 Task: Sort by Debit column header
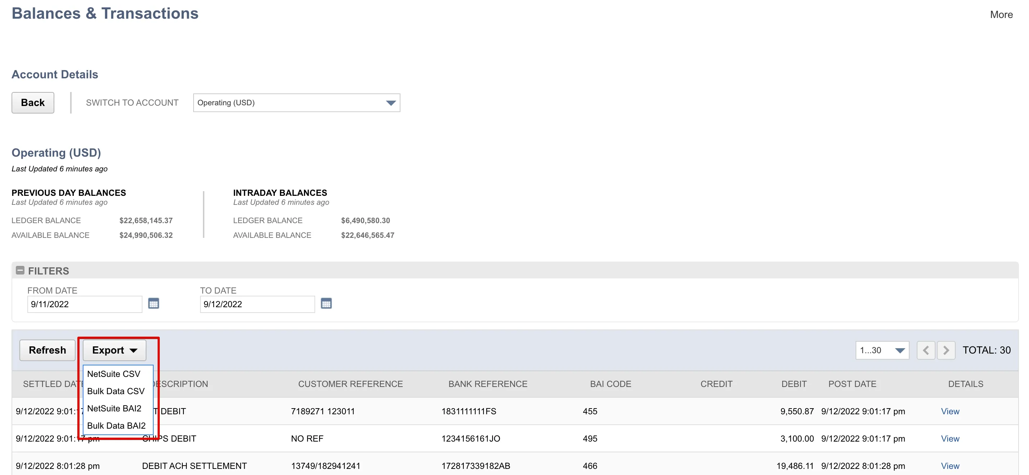[794, 384]
